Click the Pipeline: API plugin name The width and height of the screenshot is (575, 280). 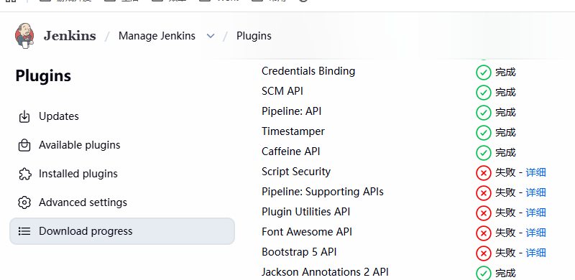click(x=292, y=111)
